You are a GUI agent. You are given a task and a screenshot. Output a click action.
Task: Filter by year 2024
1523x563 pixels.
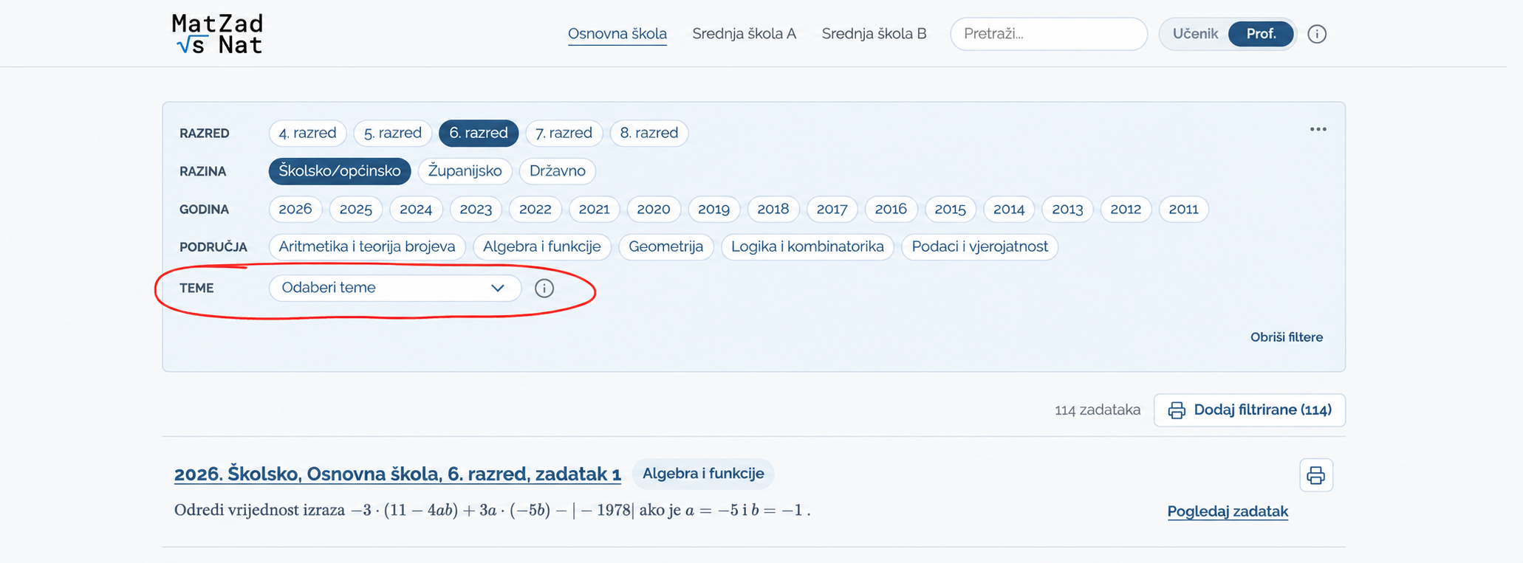pyautogui.click(x=416, y=209)
